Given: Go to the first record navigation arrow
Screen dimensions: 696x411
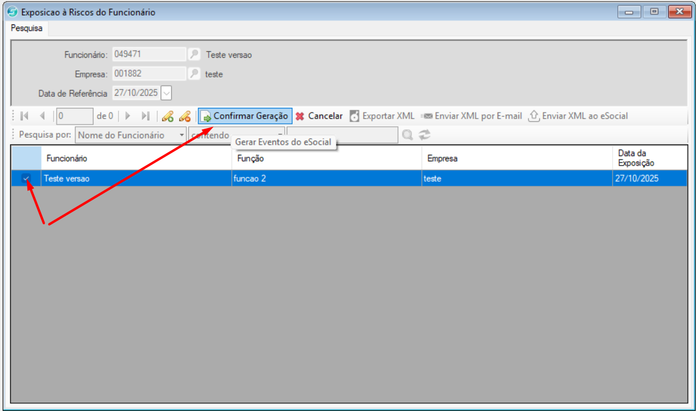Looking at the screenshot, I should pos(24,116).
